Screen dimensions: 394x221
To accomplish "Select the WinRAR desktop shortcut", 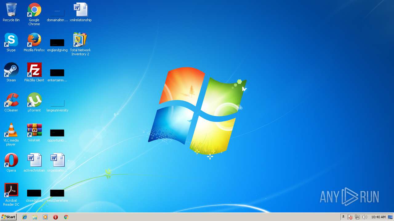I will click(x=34, y=133).
